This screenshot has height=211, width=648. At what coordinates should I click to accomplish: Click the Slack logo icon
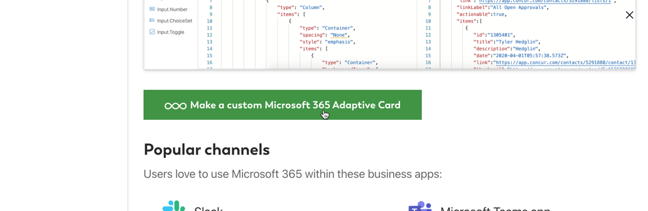(173, 206)
